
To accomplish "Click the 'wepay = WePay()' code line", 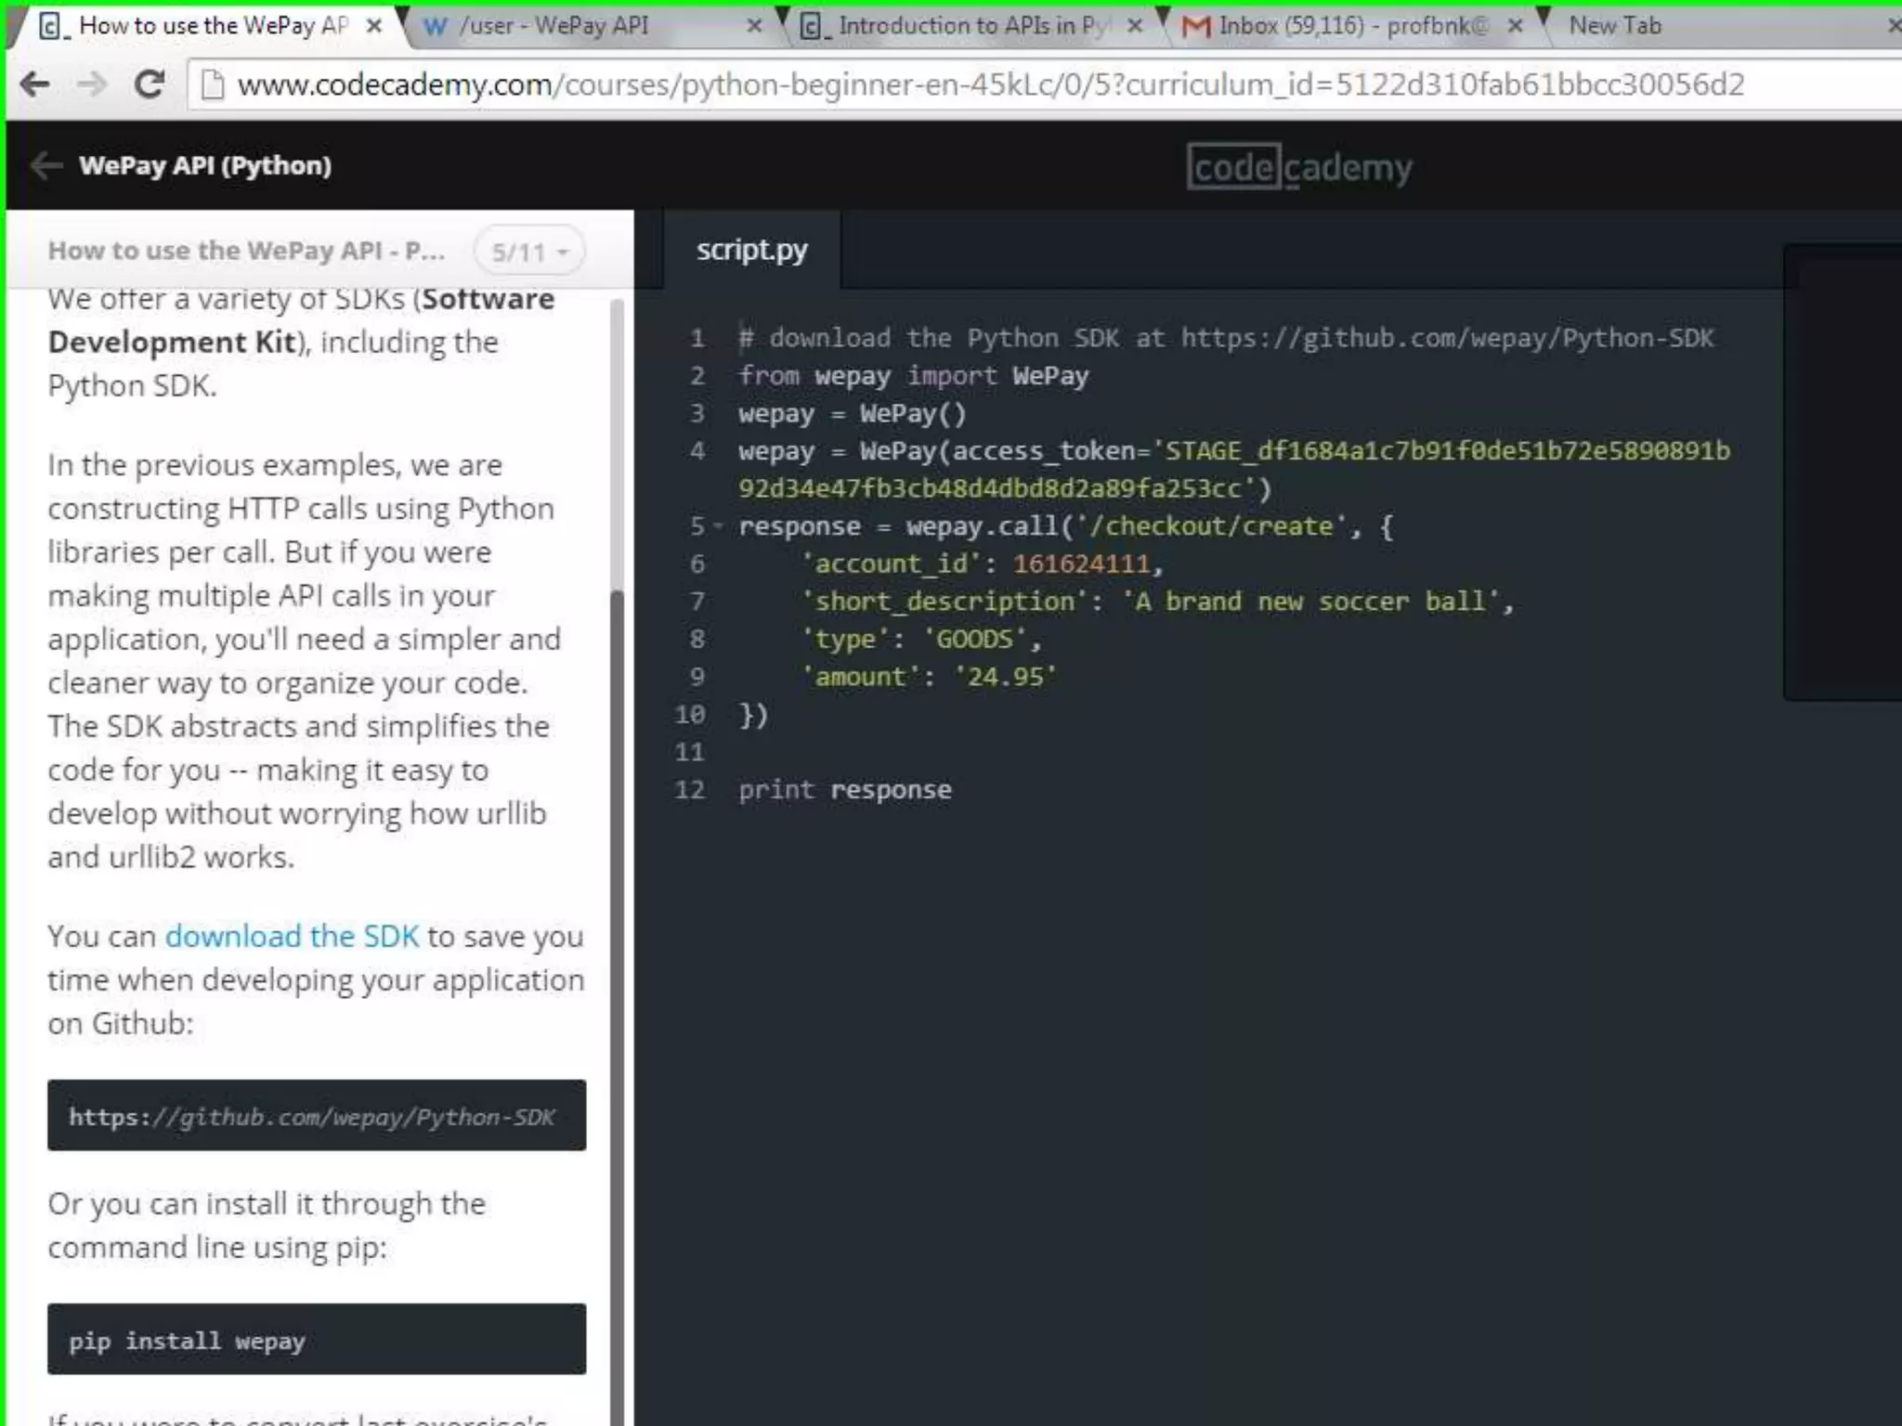I will click(853, 414).
